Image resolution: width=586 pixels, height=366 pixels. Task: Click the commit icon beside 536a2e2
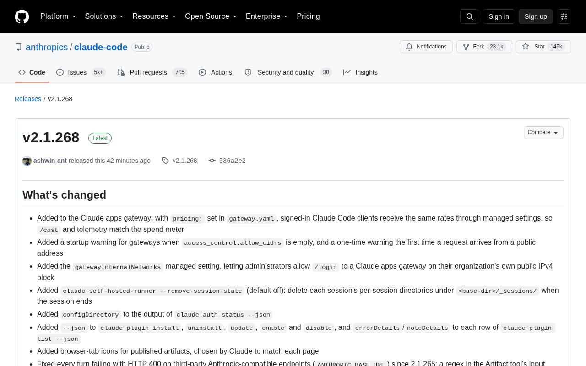pyautogui.click(x=212, y=161)
